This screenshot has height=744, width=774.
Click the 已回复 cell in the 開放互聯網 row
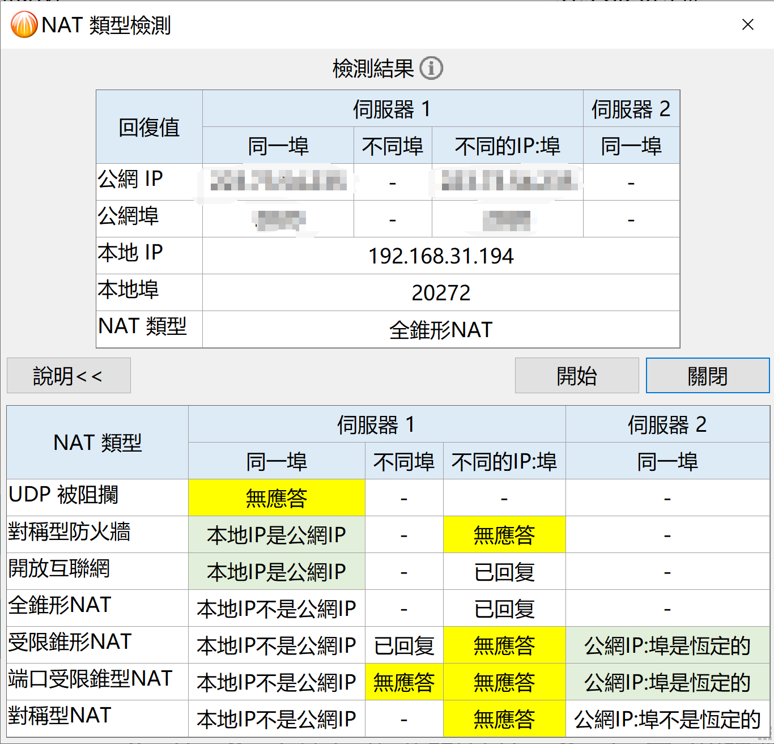(x=504, y=572)
